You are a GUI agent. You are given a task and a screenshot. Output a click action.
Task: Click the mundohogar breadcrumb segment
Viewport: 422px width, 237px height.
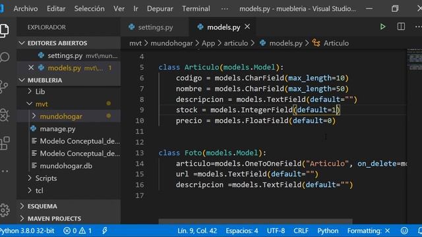(171, 43)
